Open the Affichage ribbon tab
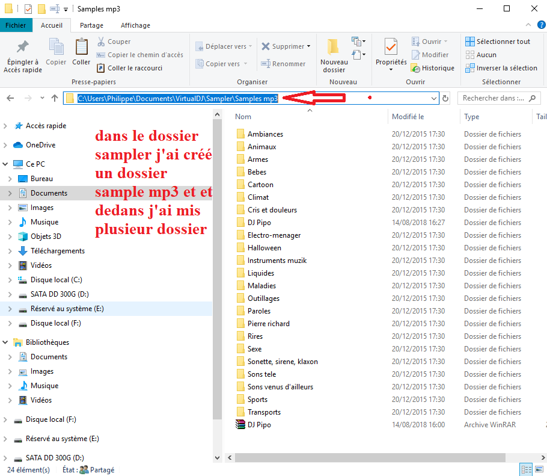The image size is (547, 476). pyautogui.click(x=135, y=25)
